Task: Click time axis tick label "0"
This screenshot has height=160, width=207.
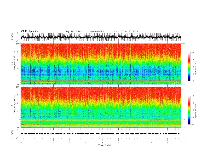Action: click(21, 142)
